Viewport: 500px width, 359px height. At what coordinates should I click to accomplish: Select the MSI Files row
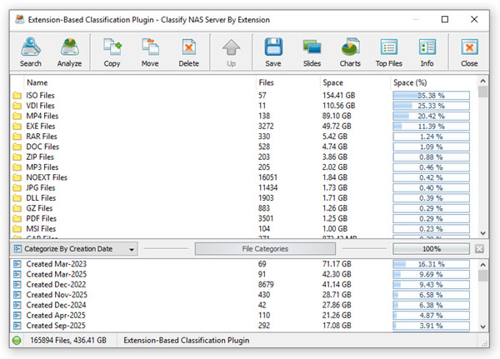[x=244, y=228]
